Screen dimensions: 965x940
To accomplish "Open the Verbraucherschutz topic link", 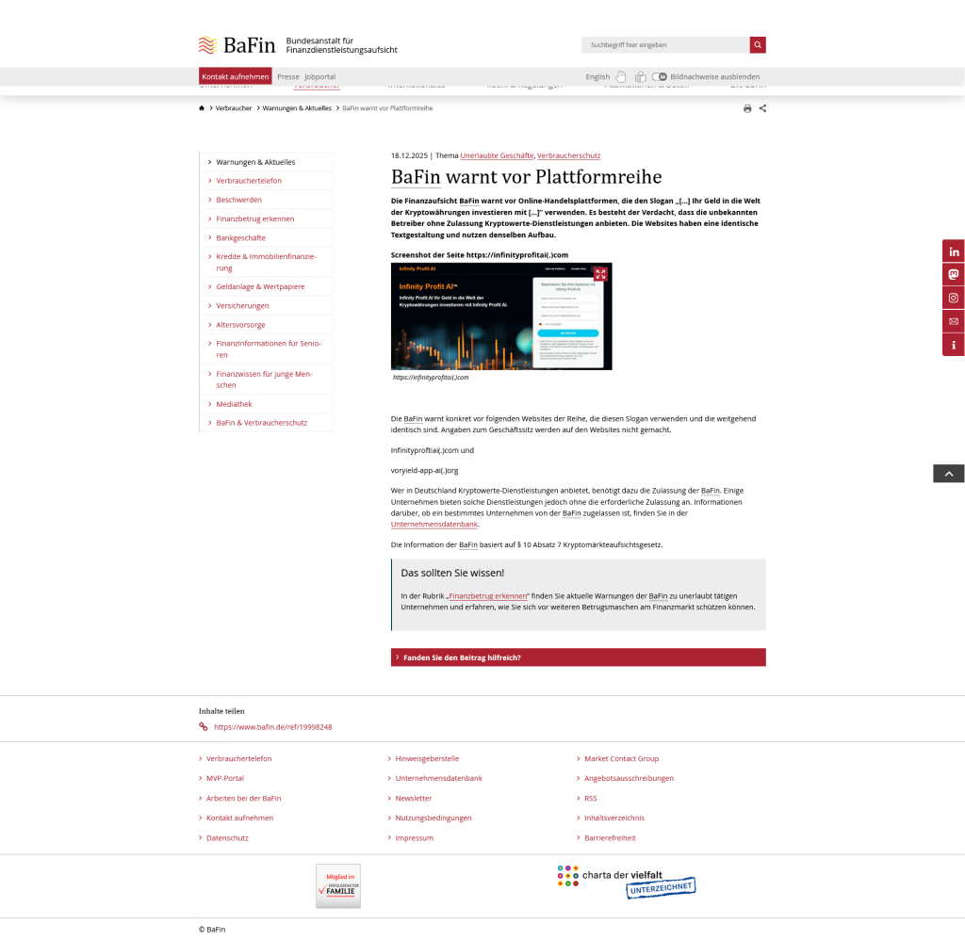I will tap(568, 155).
